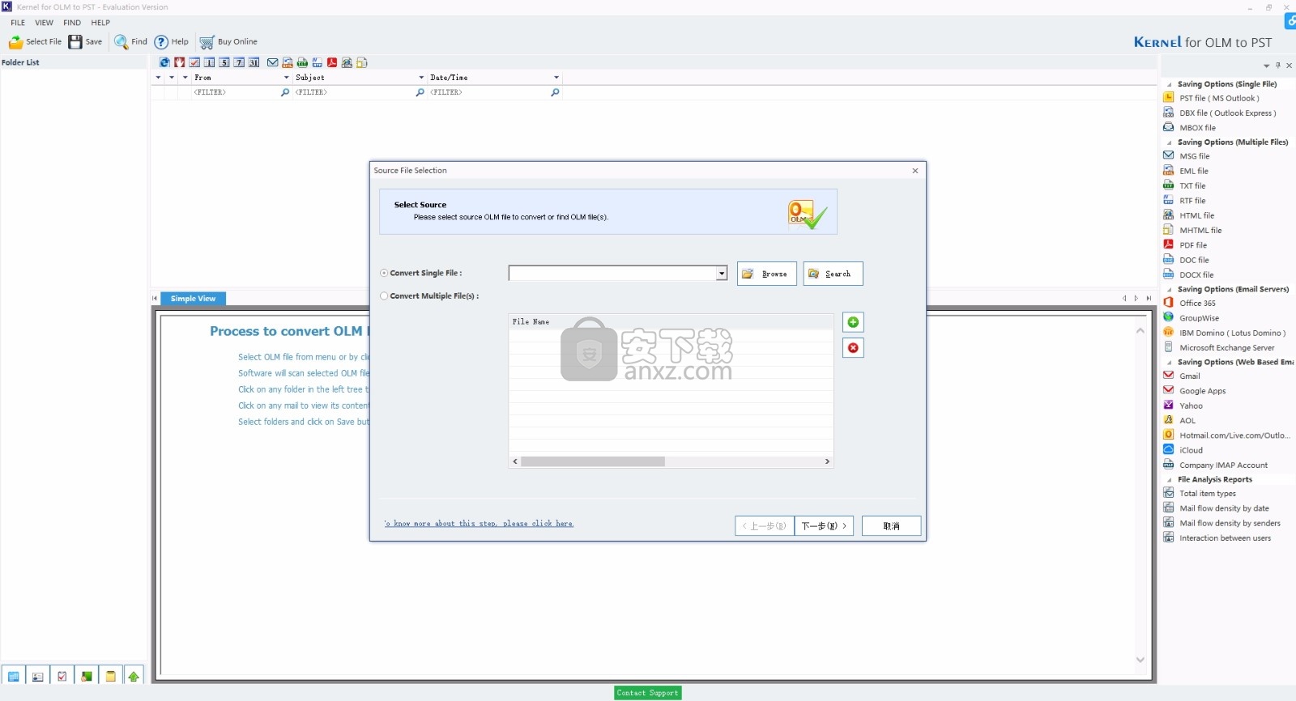The image size is (1296, 701).
Task: Open the Calendar view icon in Folder List footer
Action: coord(14,676)
